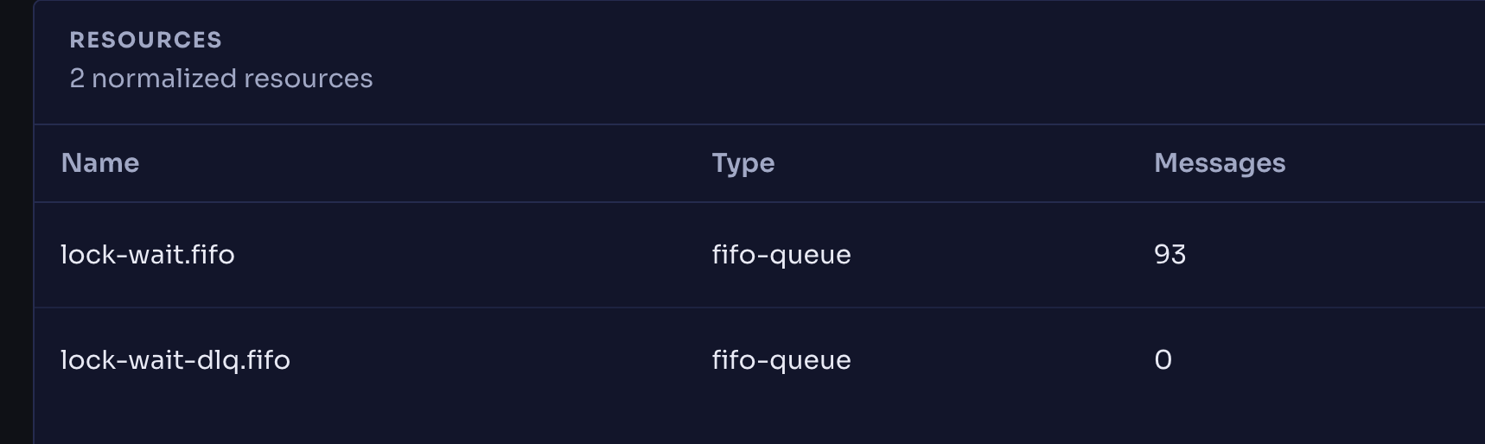Open the lock-wait.fifo resource
The height and width of the screenshot is (444, 1485).
[148, 255]
